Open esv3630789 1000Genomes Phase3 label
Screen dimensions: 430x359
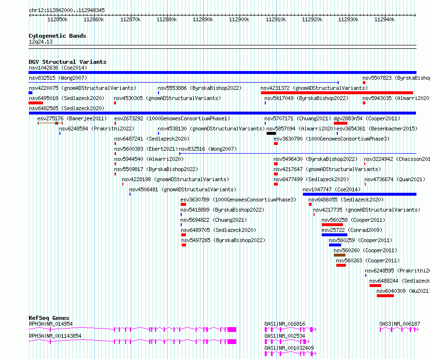238,200
